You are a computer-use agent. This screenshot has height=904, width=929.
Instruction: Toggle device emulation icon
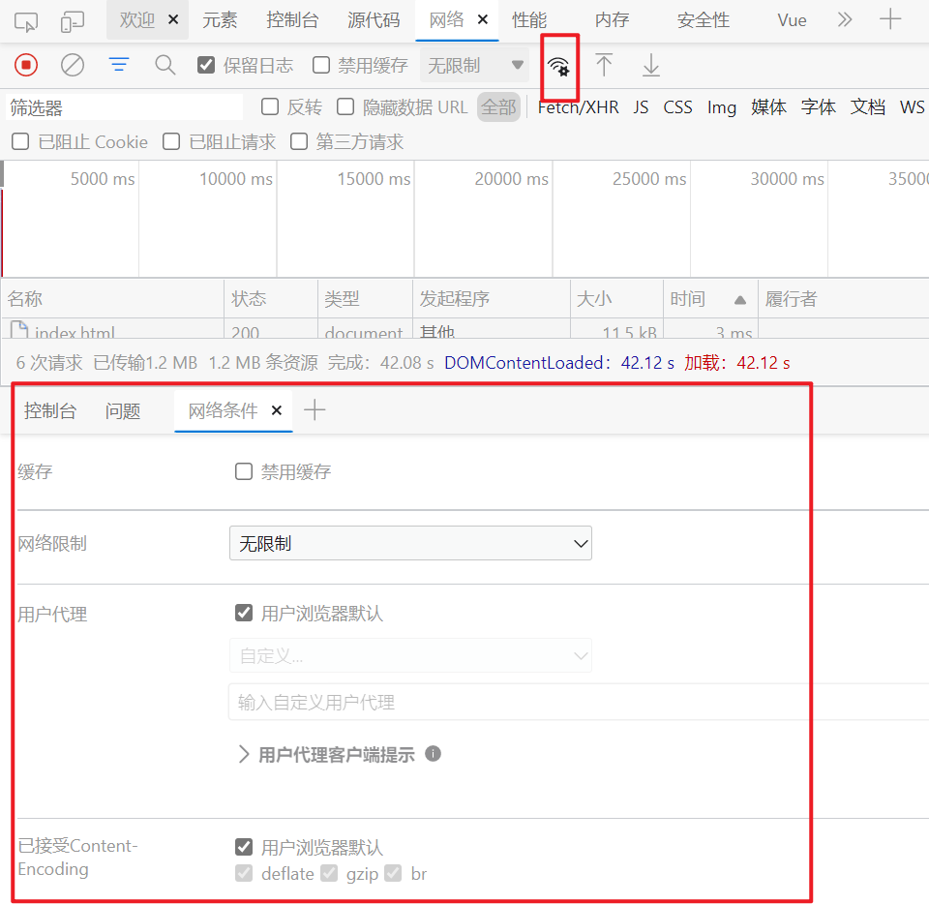tap(73, 20)
